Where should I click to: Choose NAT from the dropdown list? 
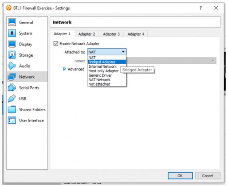[107, 58]
